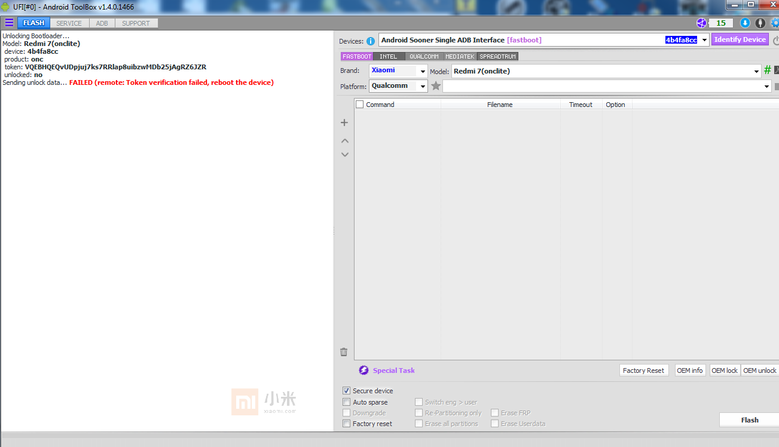This screenshot has height=447, width=779.
Task: Toggle Switch eng > user checkbox
Action: point(419,402)
